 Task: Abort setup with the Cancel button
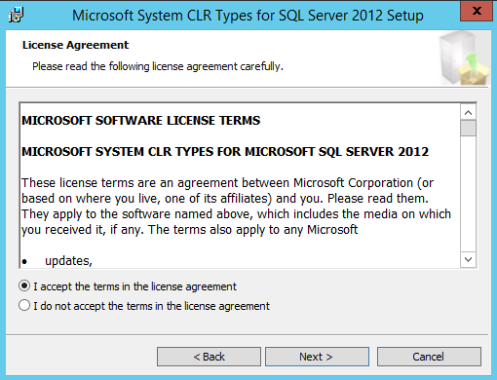pyautogui.click(x=429, y=357)
